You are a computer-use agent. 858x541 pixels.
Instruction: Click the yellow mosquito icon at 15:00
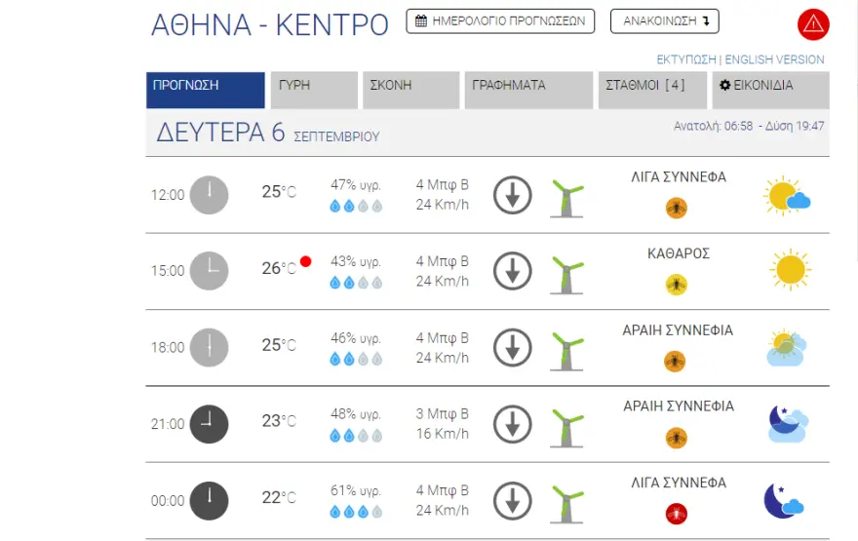click(x=676, y=284)
